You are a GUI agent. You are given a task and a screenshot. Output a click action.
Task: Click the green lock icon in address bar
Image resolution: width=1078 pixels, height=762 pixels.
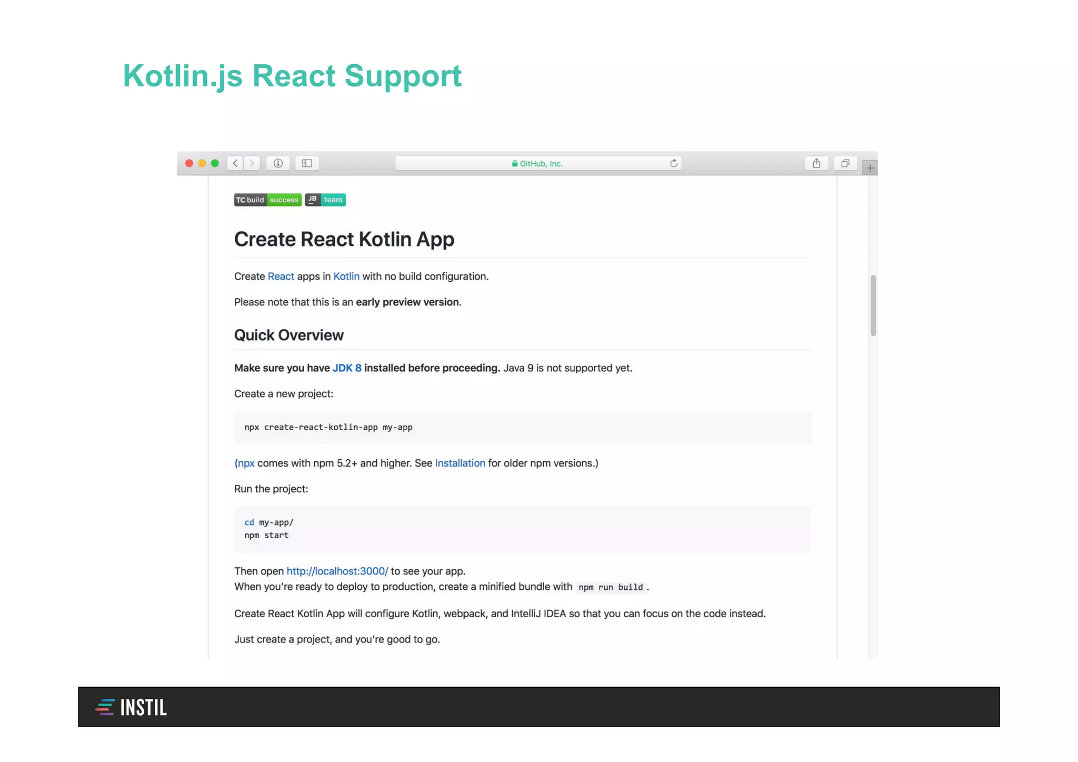coord(515,164)
